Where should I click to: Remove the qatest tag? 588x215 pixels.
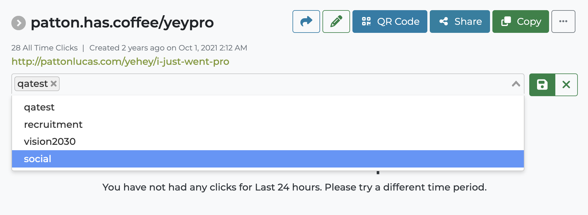[53, 84]
